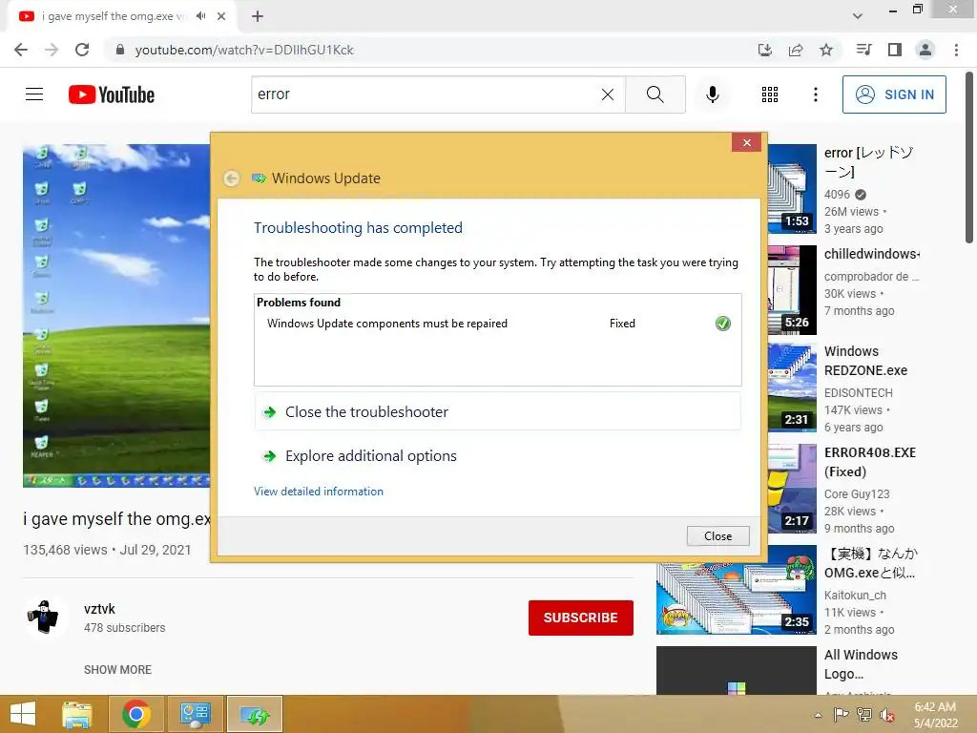Click the install app icon in address bar
This screenshot has width=977, height=733.
click(764, 50)
